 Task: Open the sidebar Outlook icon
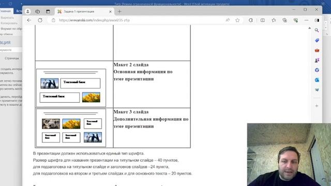pyautogui.click(x=317, y=80)
